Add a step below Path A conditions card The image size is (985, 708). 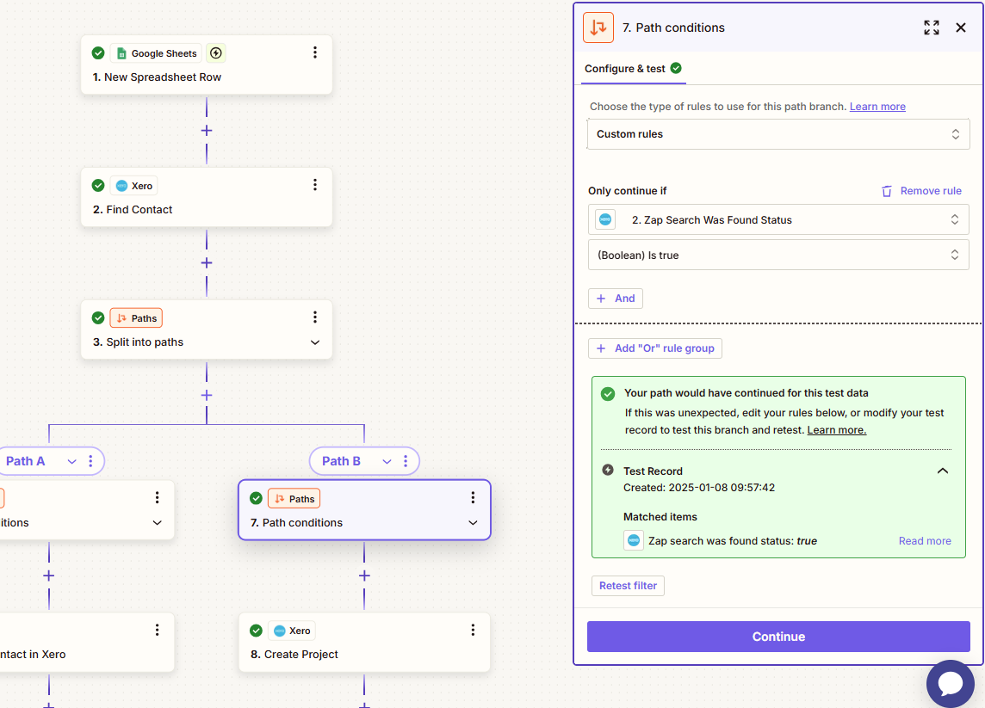click(x=49, y=576)
